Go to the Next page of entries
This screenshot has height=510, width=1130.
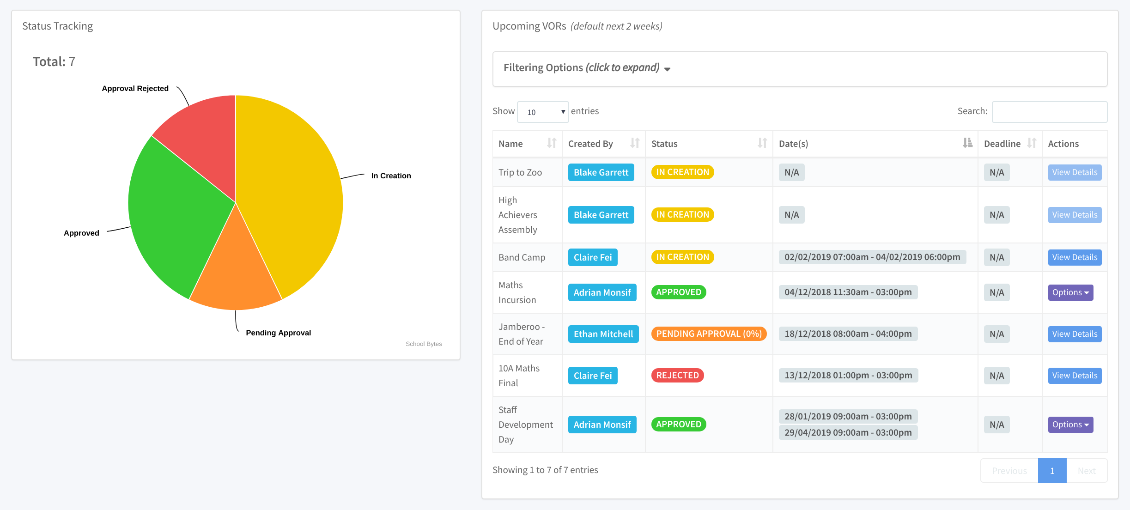tap(1087, 470)
